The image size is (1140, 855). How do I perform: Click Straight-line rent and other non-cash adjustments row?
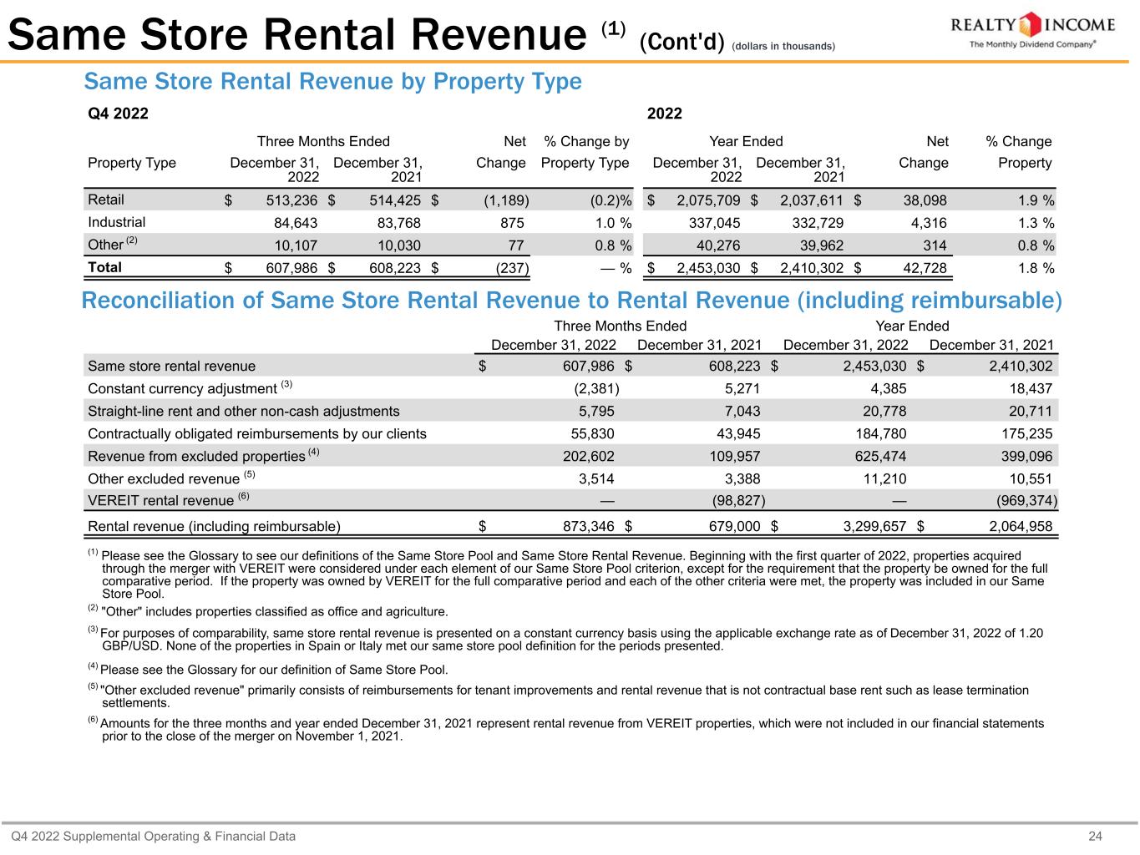point(243,411)
